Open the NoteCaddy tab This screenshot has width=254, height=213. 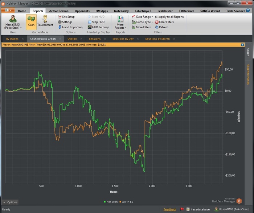coord(121,11)
